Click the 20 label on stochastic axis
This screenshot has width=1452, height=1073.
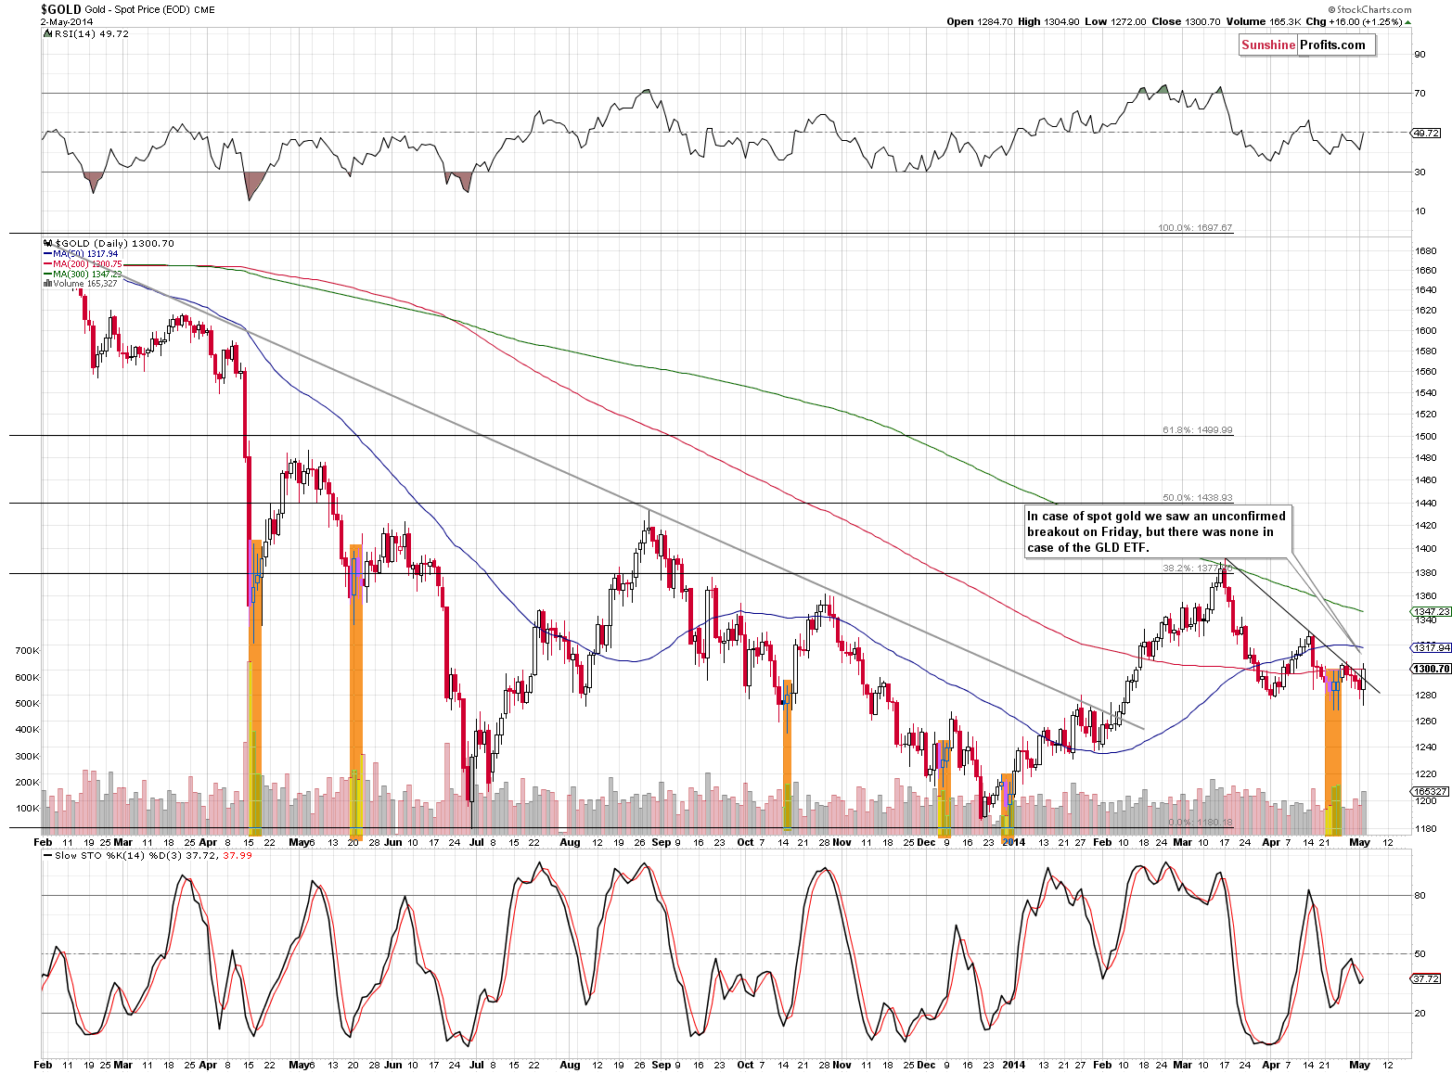coord(1420,1014)
